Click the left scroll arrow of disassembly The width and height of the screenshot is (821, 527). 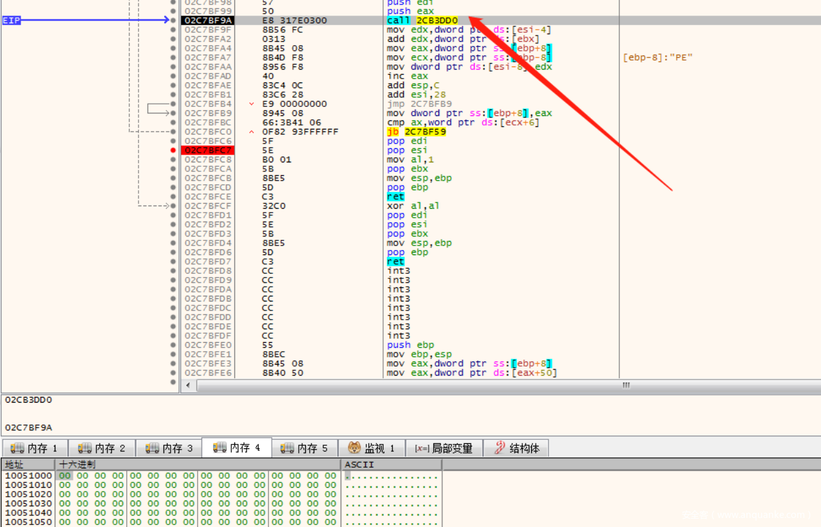click(x=189, y=385)
